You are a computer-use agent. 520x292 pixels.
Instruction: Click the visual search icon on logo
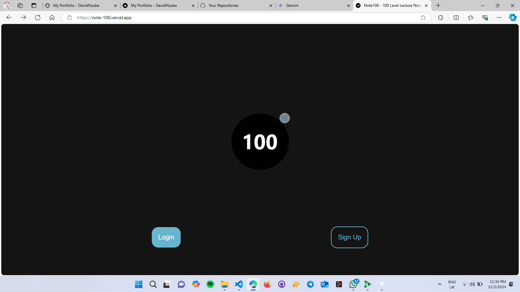(x=284, y=118)
